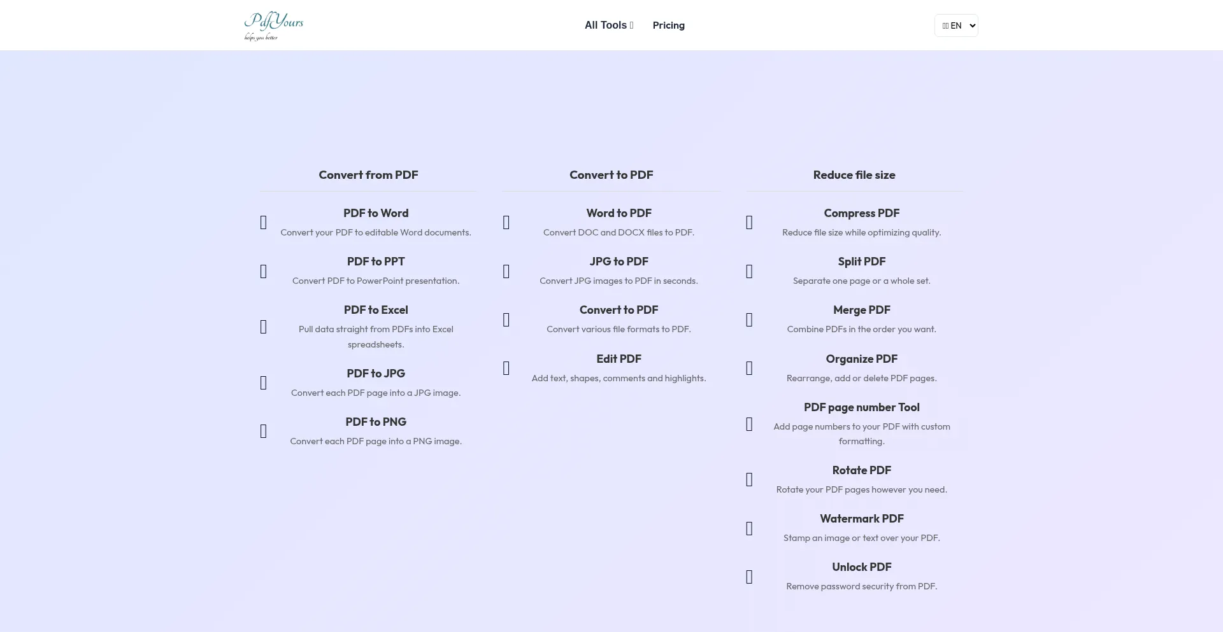The width and height of the screenshot is (1223, 632).
Task: Click the icon beside Word to PDF
Action: (x=506, y=223)
